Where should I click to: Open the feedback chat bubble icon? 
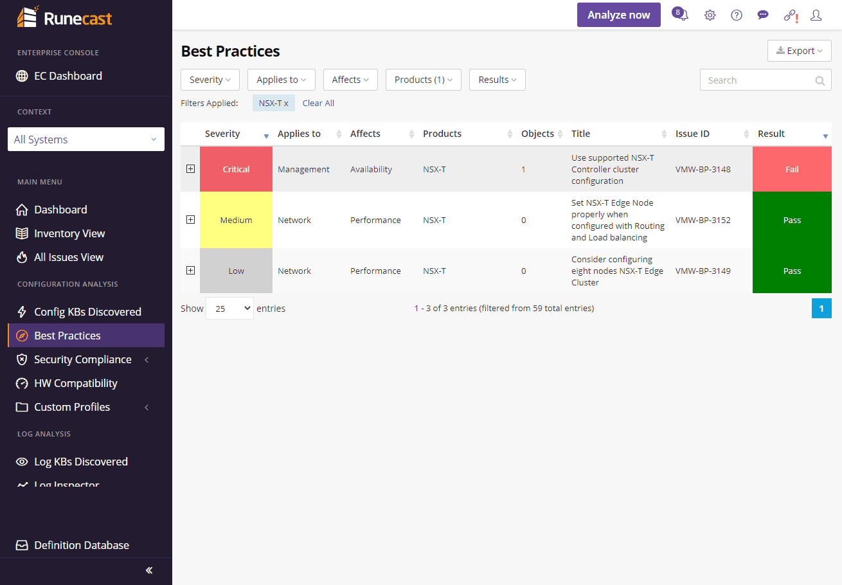[763, 15]
